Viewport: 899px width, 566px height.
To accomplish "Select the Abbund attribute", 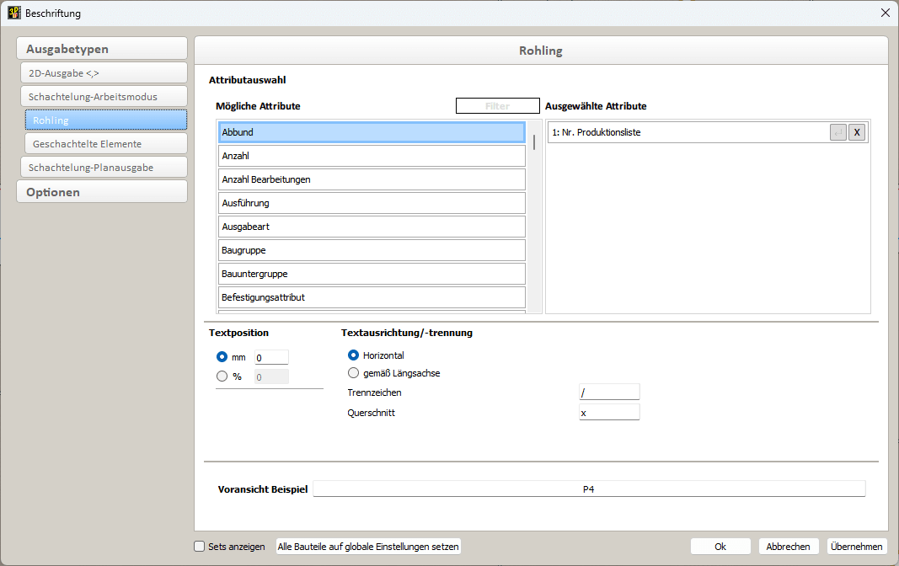I will pyautogui.click(x=372, y=132).
